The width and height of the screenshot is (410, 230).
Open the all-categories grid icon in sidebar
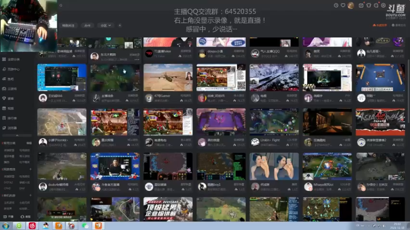4,59
